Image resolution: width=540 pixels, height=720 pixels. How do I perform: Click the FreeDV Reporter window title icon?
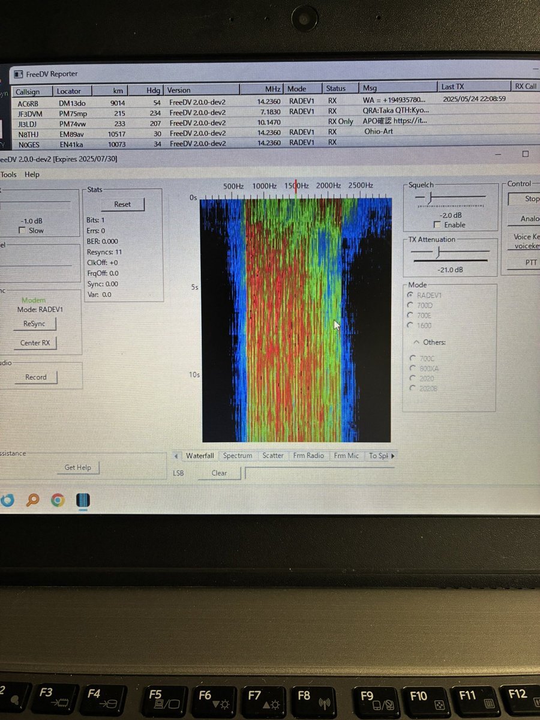point(18,74)
